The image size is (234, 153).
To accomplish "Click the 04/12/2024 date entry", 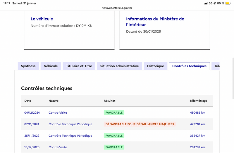I will pos(32,112).
